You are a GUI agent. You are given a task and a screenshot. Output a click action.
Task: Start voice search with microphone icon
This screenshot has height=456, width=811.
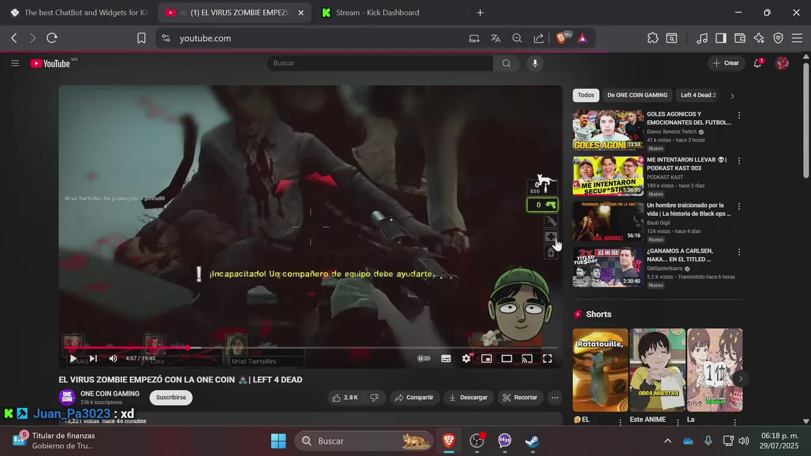[x=535, y=63]
